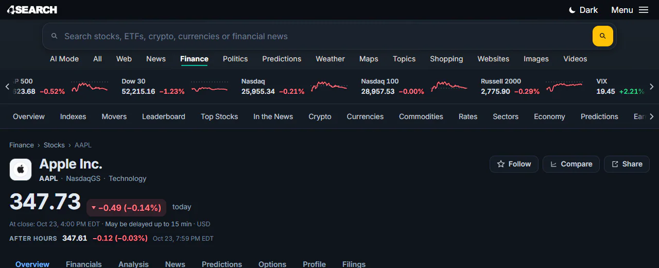The width and height of the screenshot is (659, 268).
Task: Open the Politics tab
Action: tap(235, 59)
